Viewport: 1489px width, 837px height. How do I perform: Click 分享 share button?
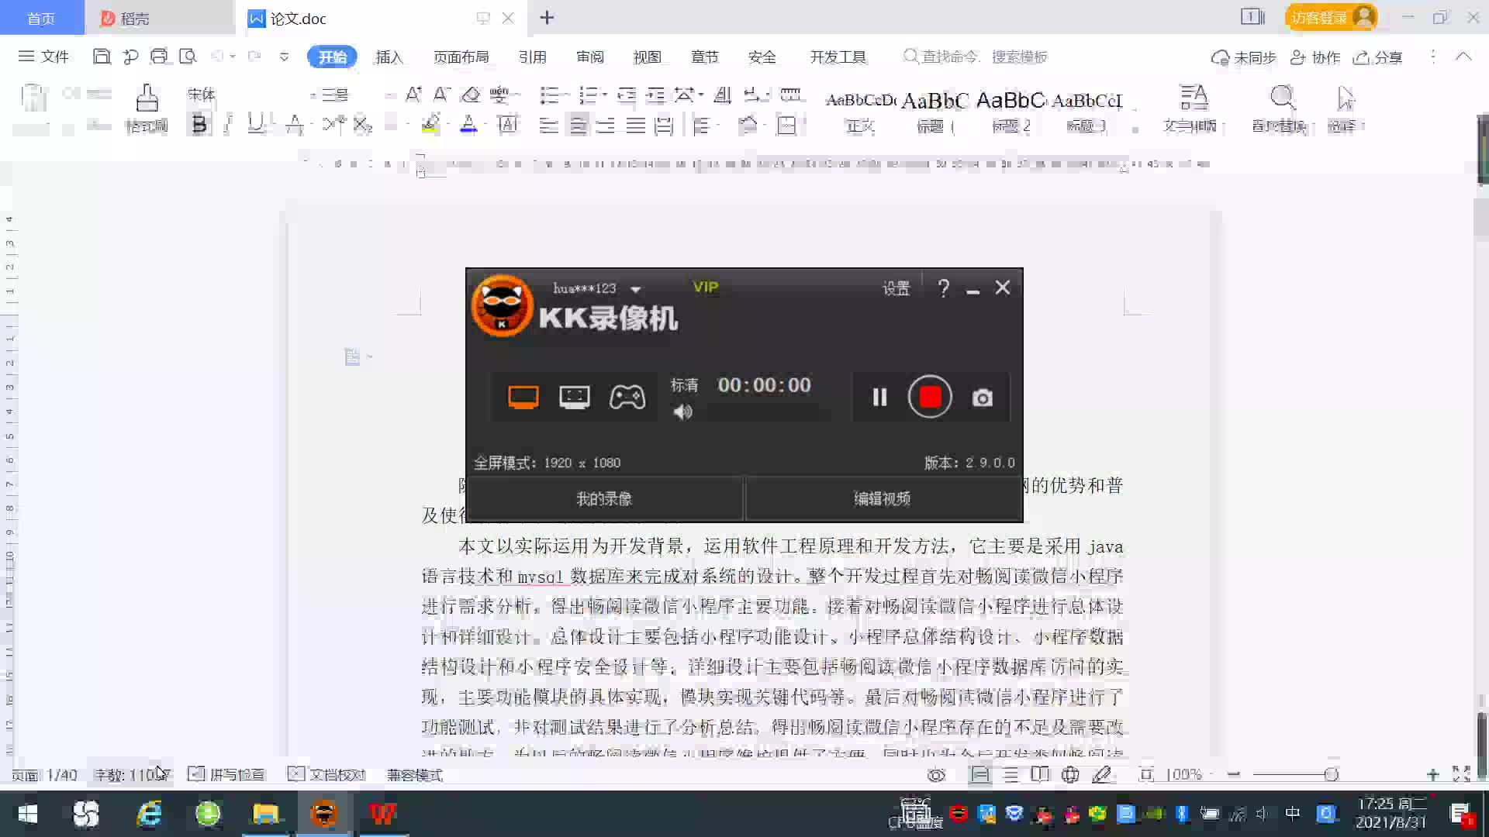(1378, 57)
